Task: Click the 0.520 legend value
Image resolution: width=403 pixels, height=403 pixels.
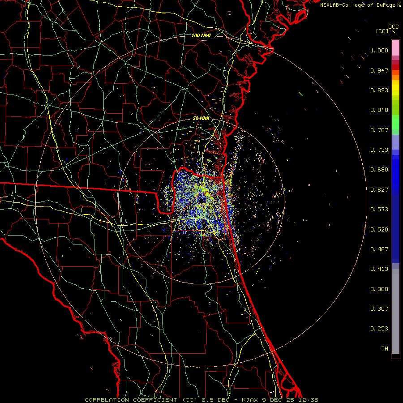Action: tap(379, 230)
